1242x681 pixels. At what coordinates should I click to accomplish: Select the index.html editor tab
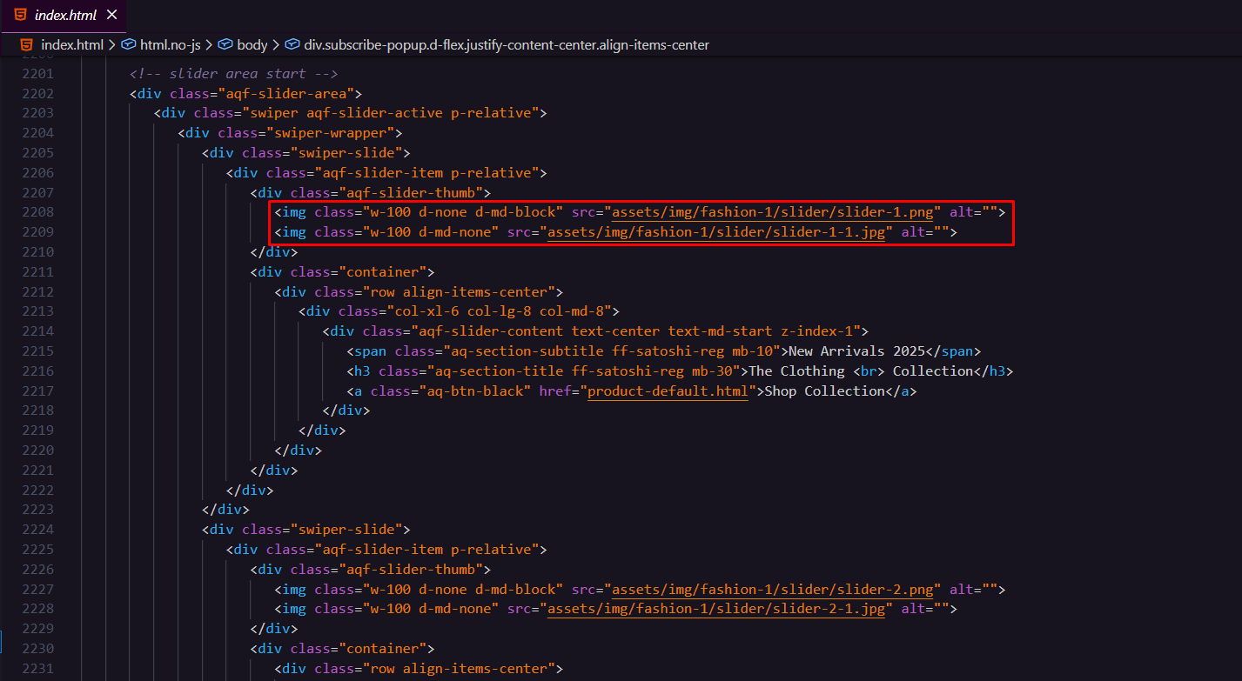tap(67, 16)
